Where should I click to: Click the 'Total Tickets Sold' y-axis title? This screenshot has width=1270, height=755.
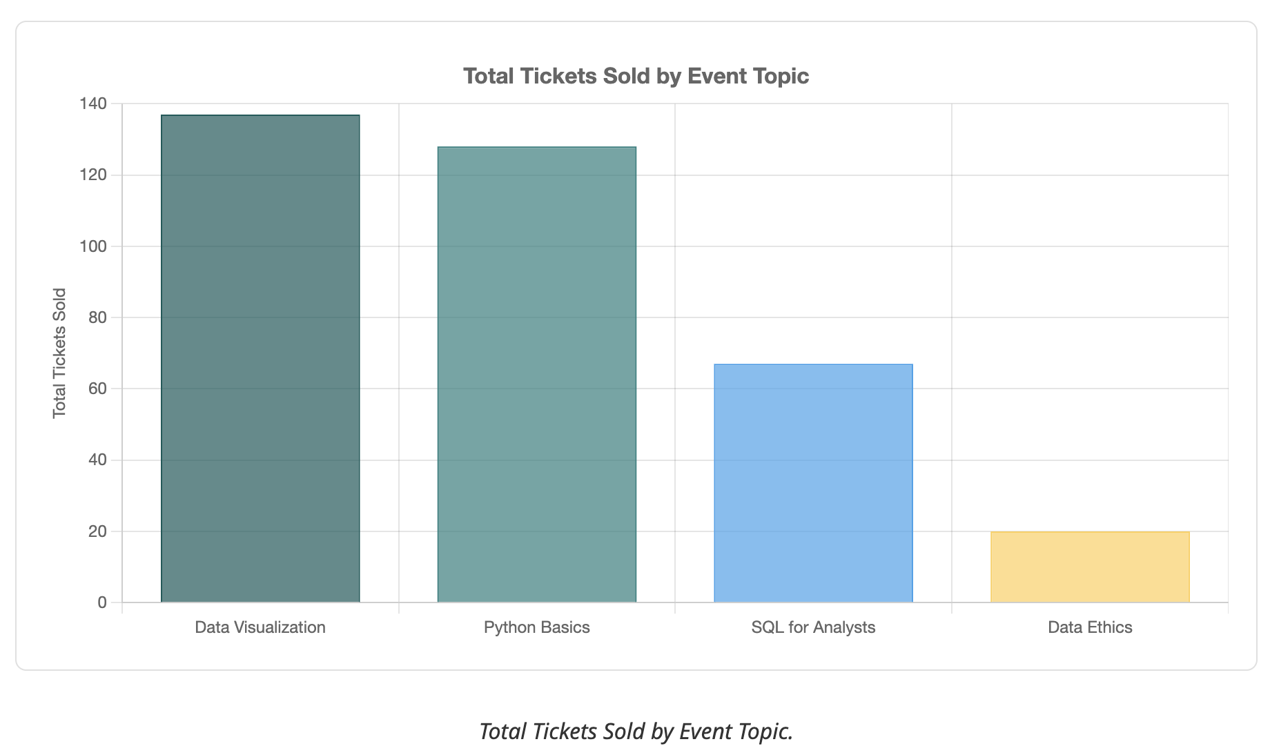[x=60, y=353]
